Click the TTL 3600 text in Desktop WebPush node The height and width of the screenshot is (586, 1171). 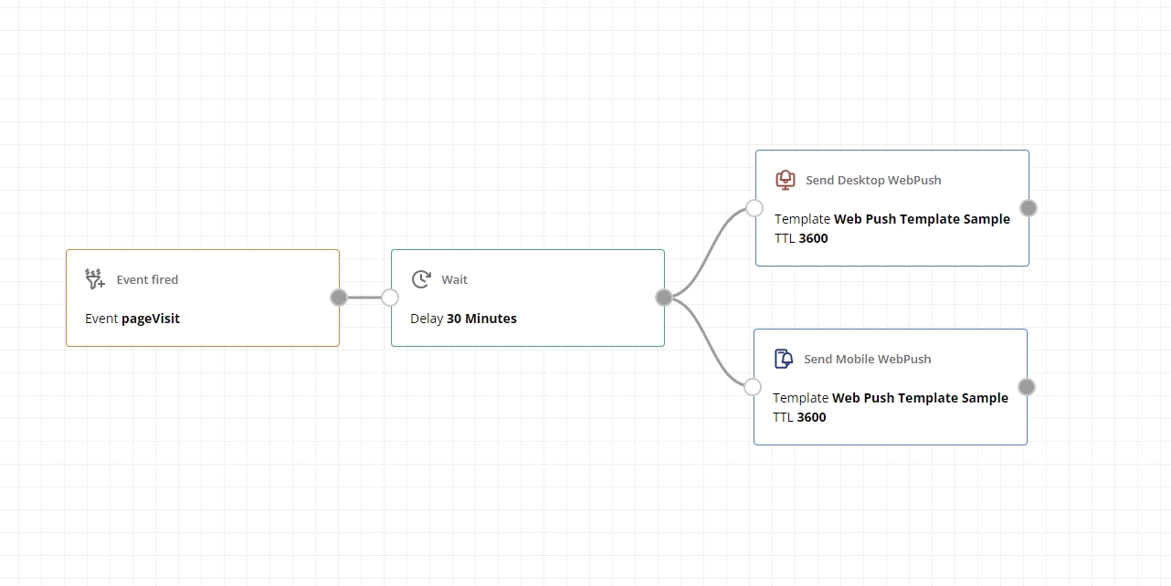pyautogui.click(x=801, y=238)
